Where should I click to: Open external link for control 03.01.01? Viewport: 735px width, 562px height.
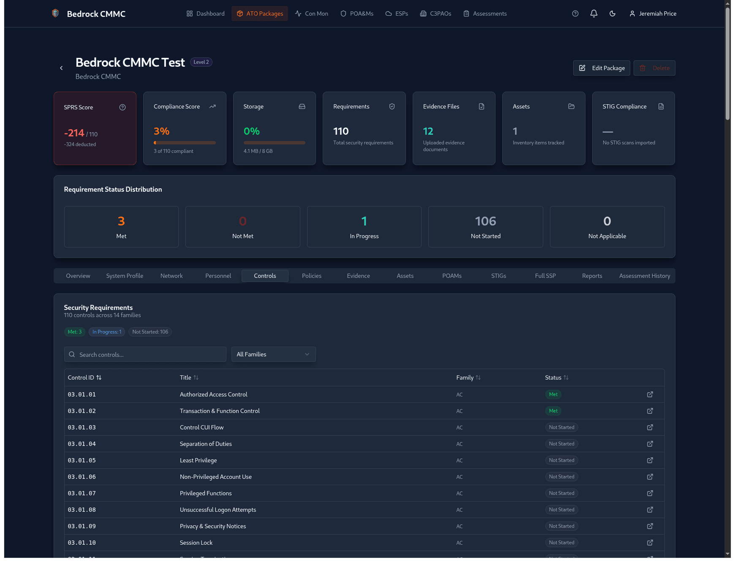pos(650,394)
